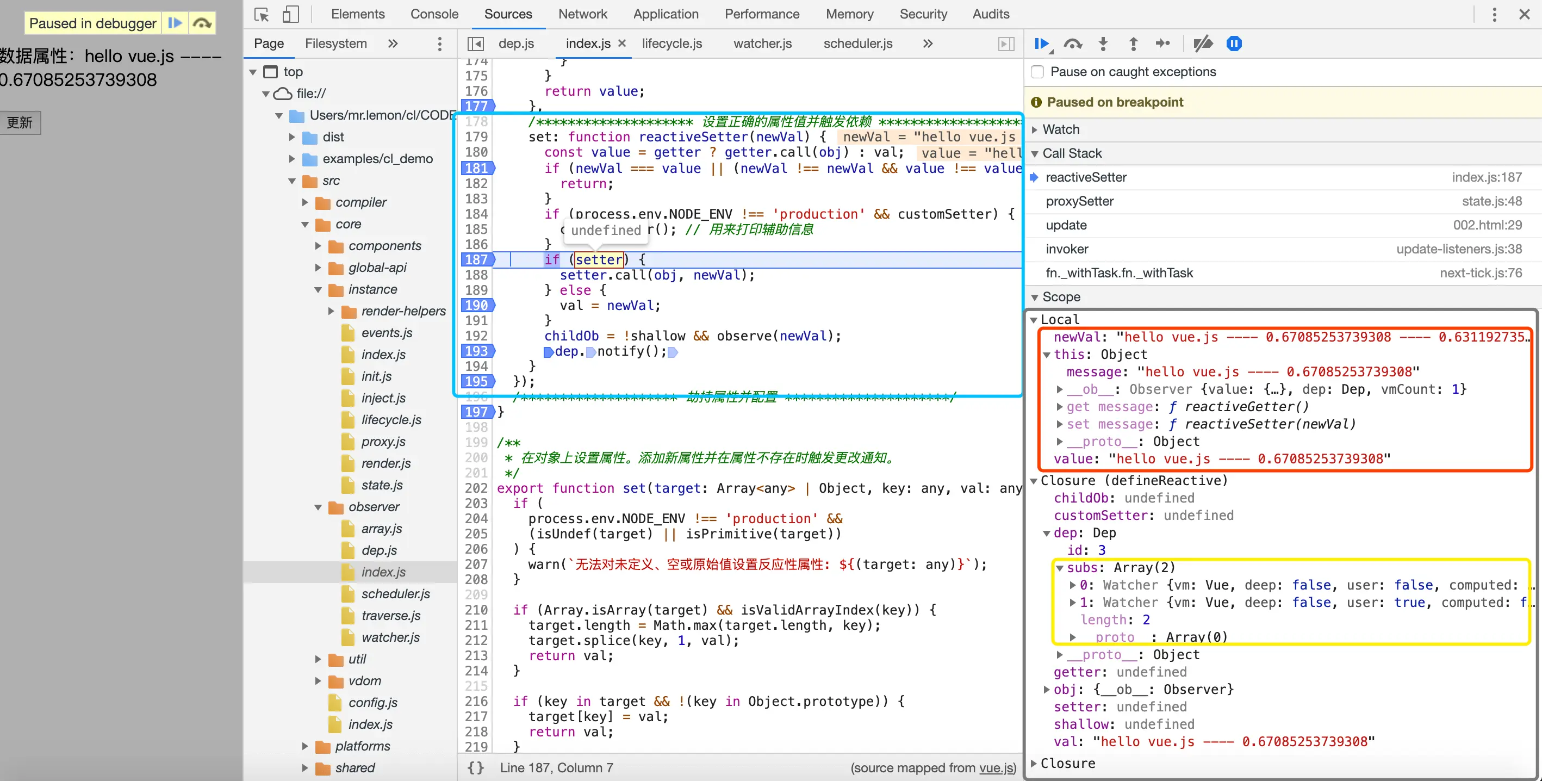Click the Deactivate breakpoints icon

coord(1202,44)
